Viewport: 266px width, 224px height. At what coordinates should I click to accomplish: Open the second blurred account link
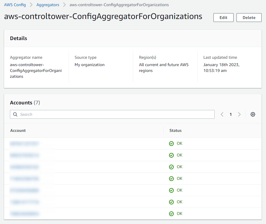pyautogui.click(x=25, y=155)
